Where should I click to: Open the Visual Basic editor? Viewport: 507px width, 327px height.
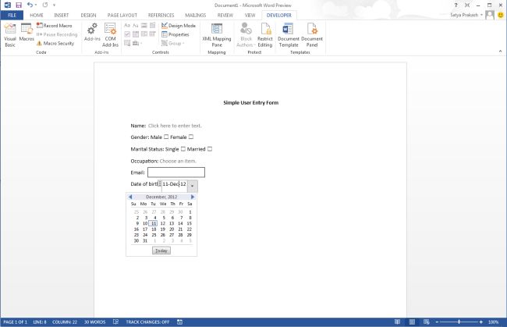coord(10,35)
